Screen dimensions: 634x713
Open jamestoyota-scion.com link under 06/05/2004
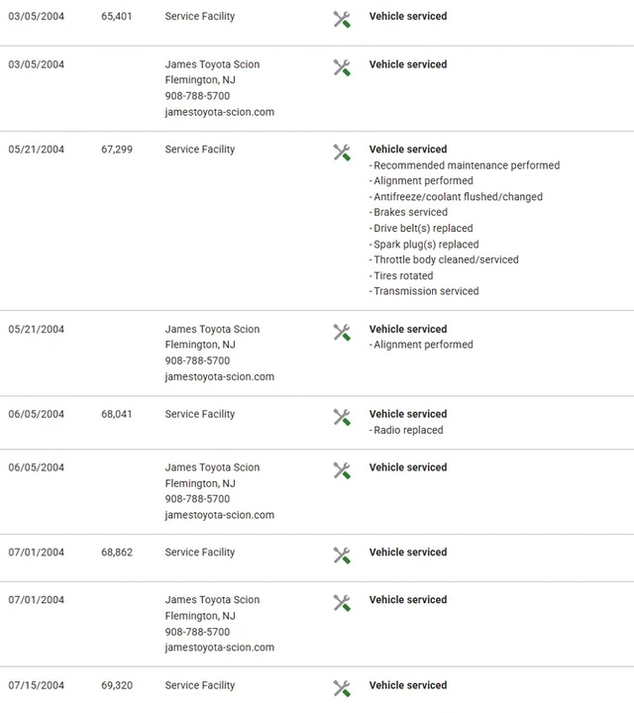(x=220, y=515)
